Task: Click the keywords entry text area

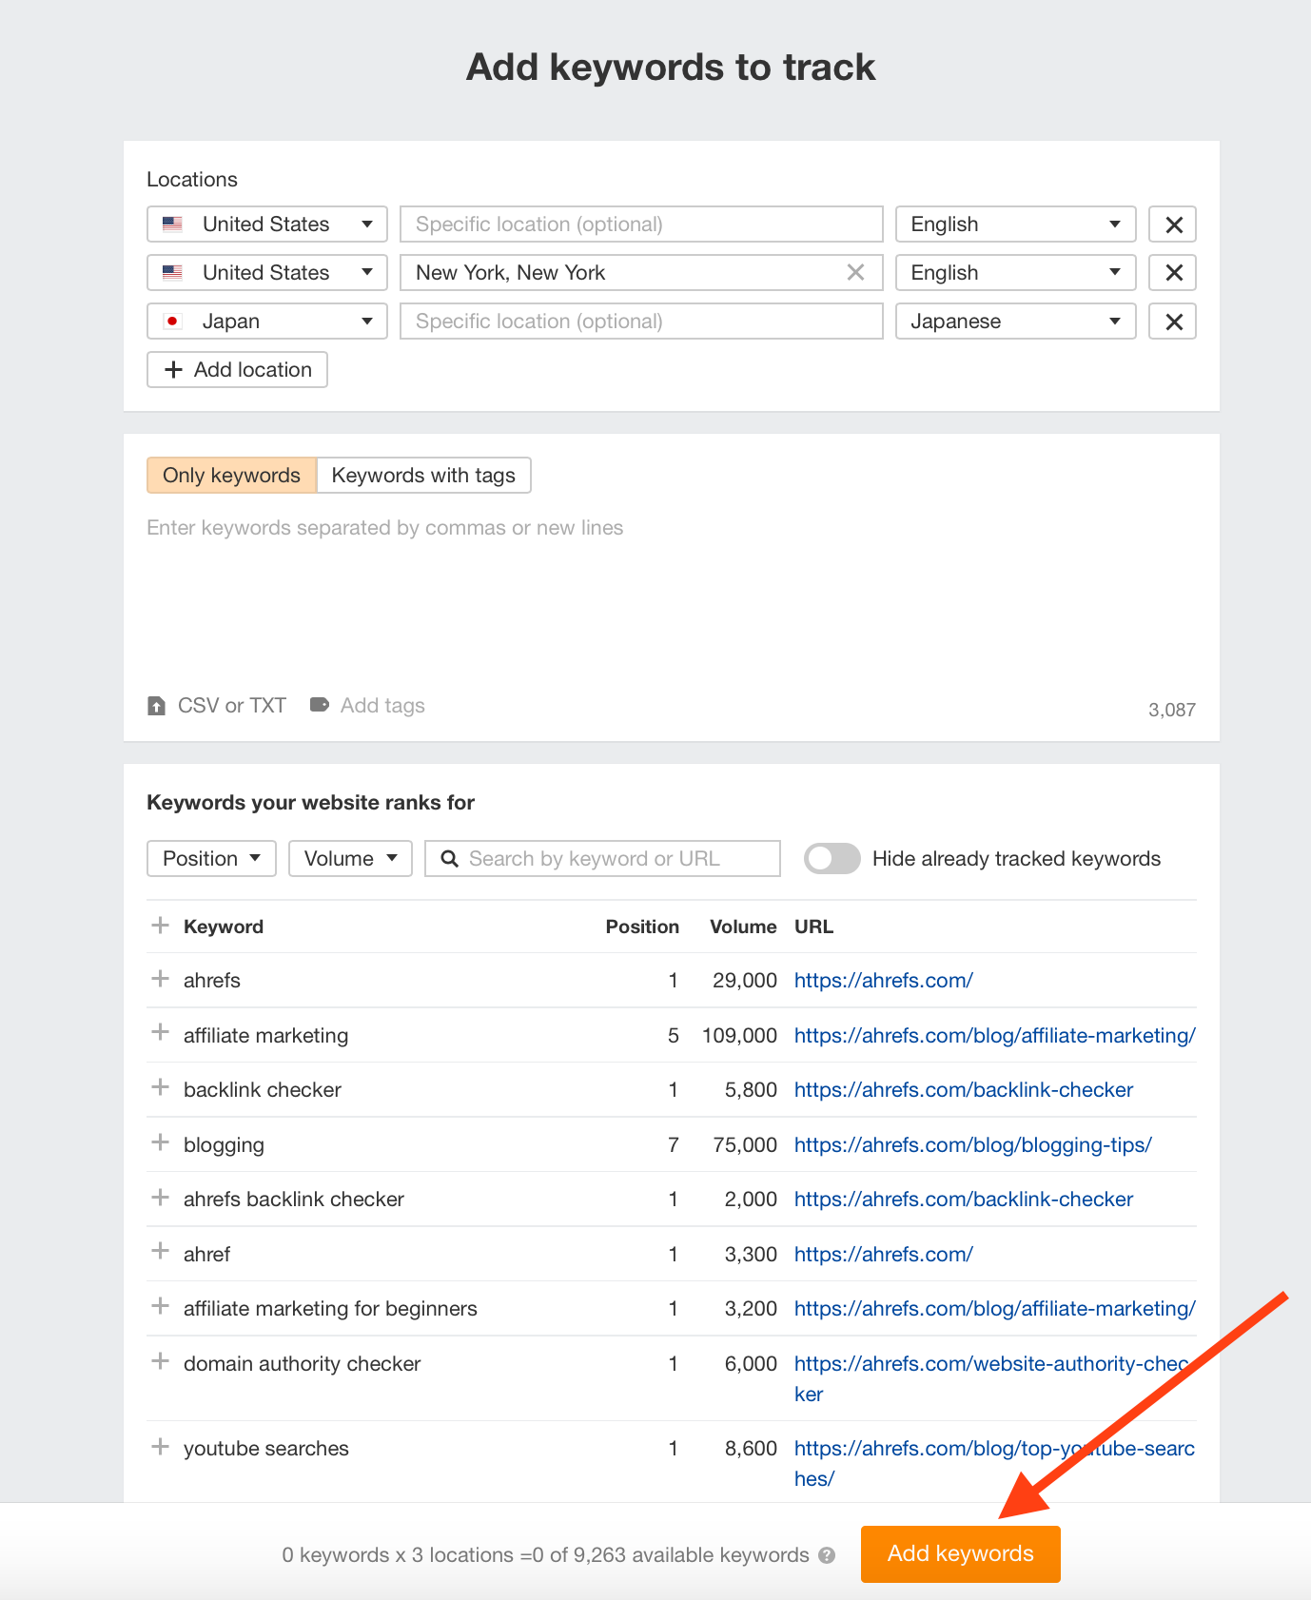Action: click(671, 595)
